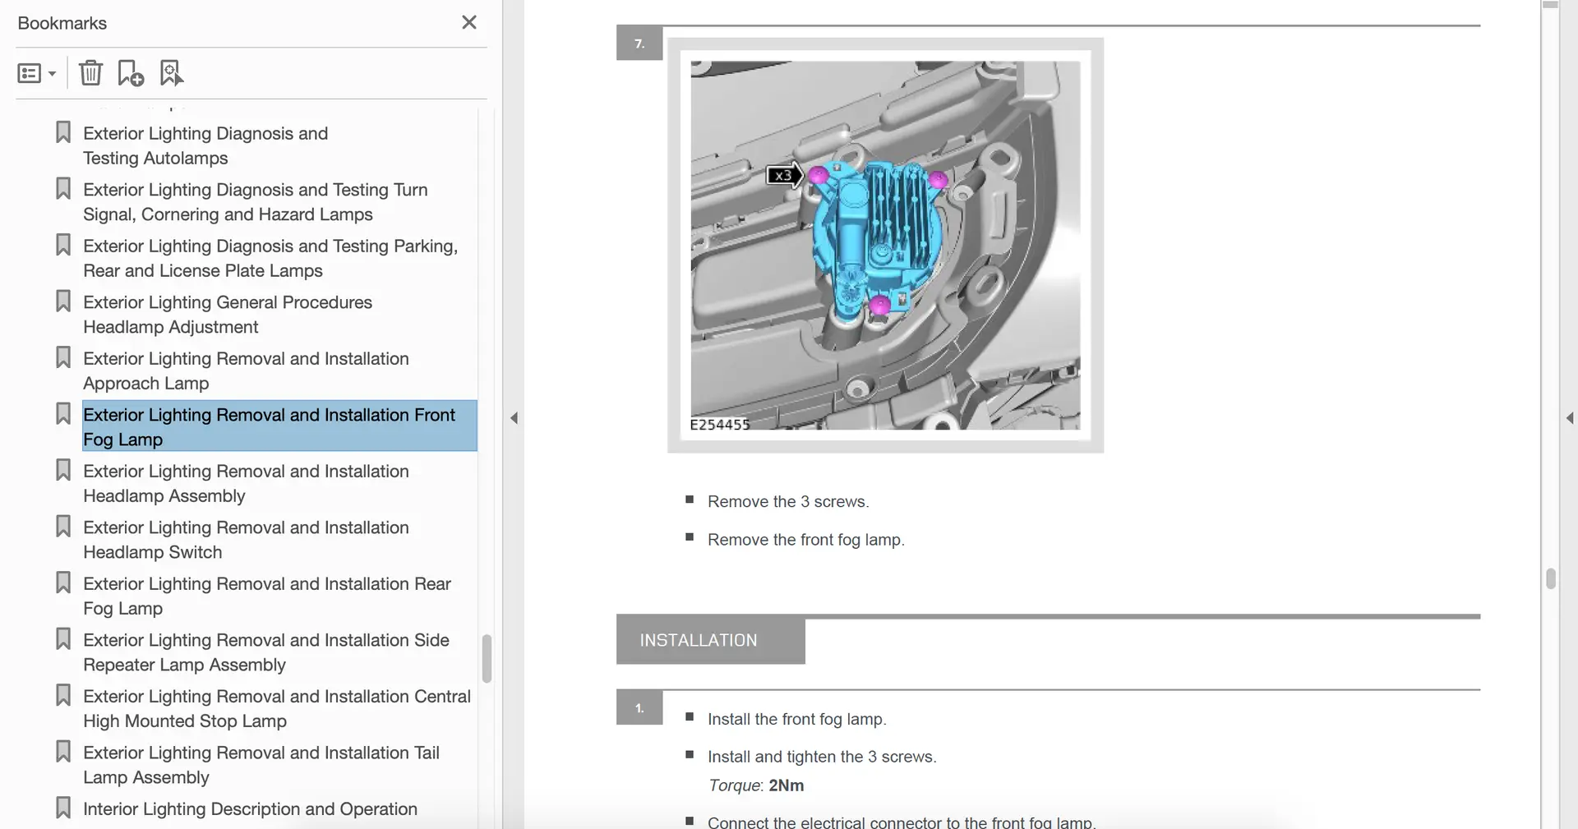Open Approach Lamp removal bookmark

pyautogui.click(x=246, y=371)
